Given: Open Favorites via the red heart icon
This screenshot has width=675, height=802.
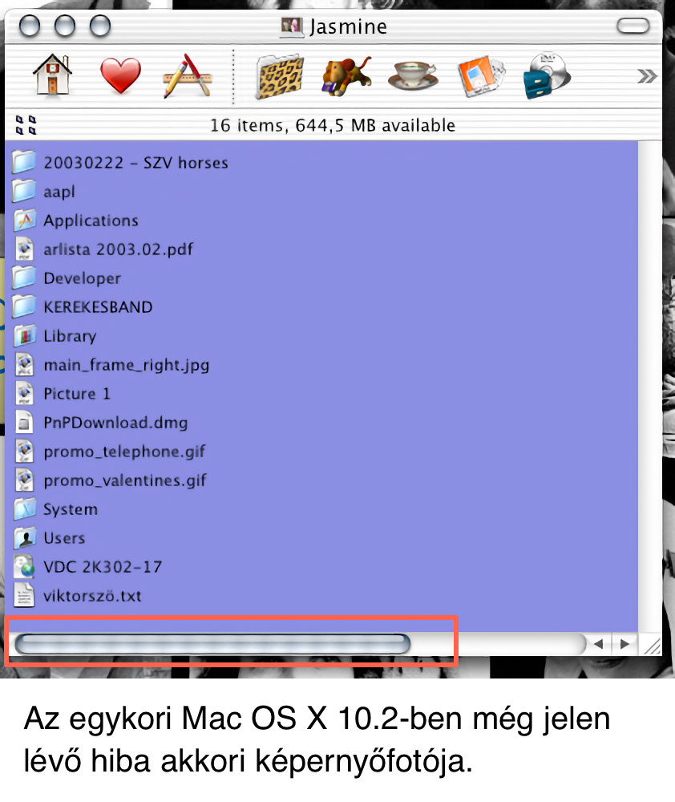Looking at the screenshot, I should coord(120,76).
